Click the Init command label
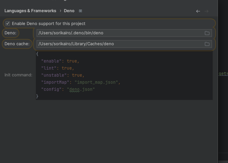 pyautogui.click(x=18, y=75)
